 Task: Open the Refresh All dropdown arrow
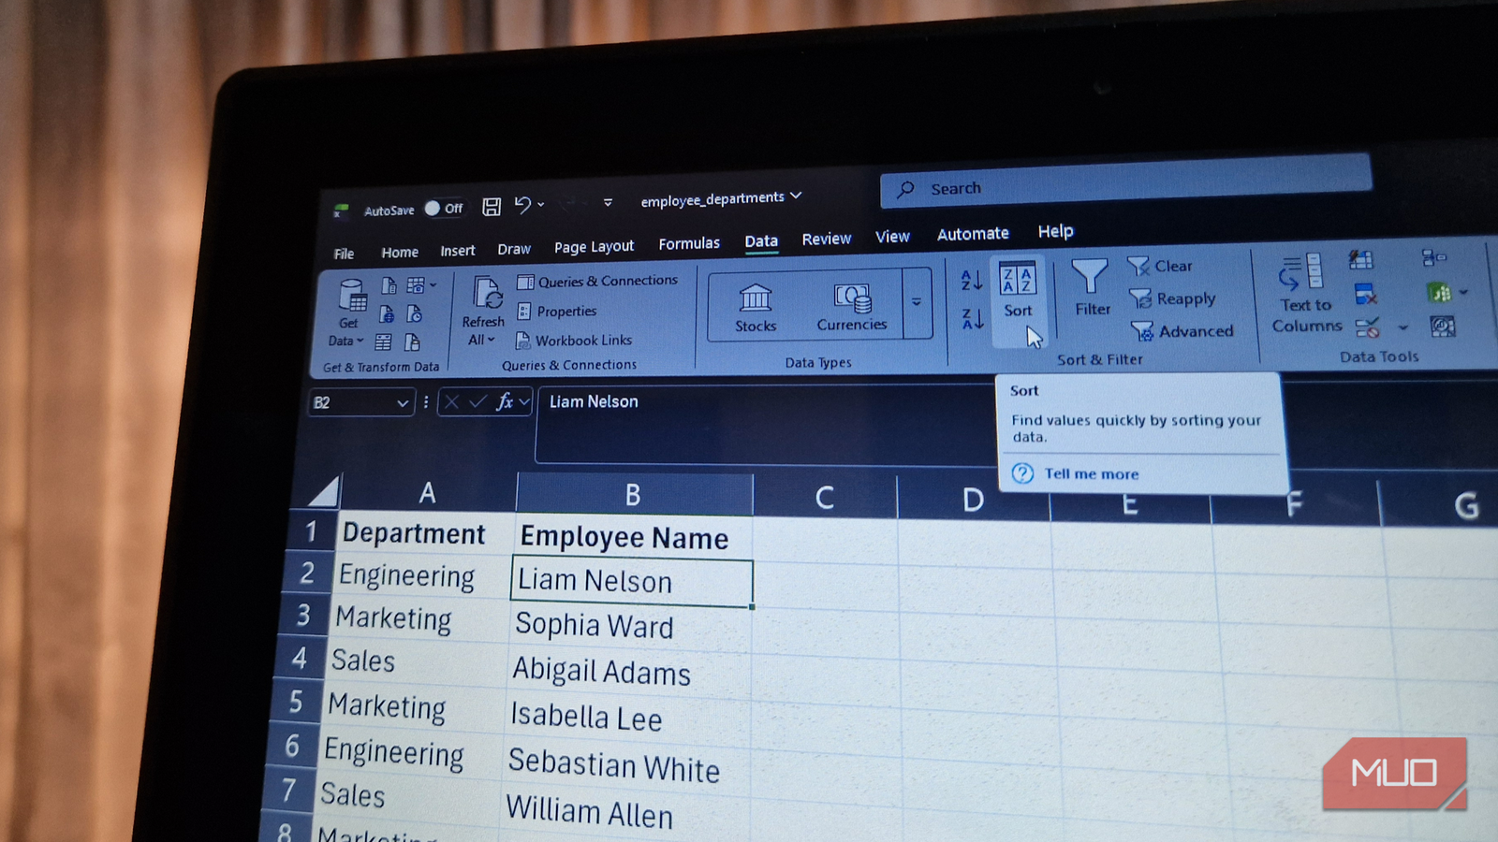(490, 340)
